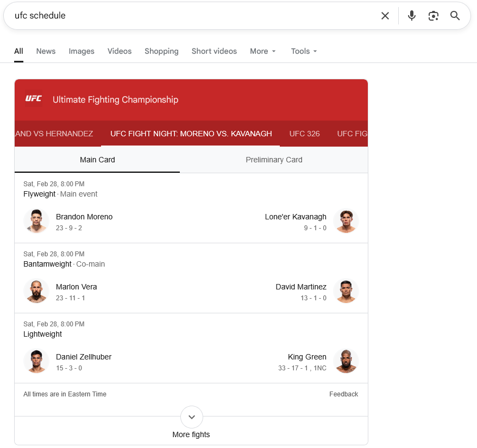Viewport: 477px width, 448px height.
Task: Click the magnifying glass search icon
Action: pos(455,16)
